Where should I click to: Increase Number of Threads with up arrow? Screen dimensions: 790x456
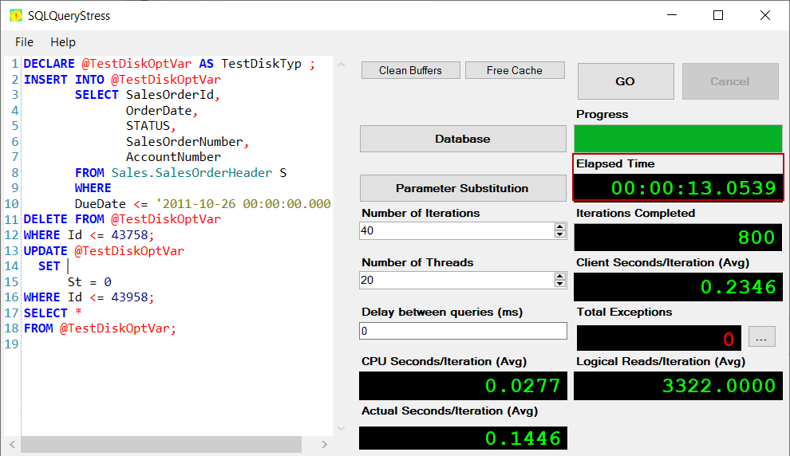coord(559,276)
